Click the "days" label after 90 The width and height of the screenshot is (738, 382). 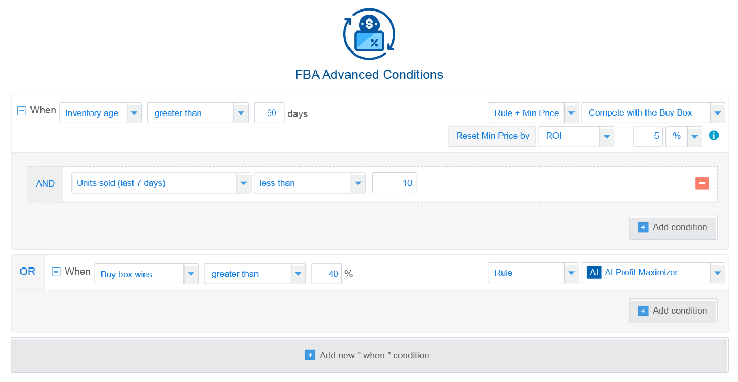pos(298,114)
